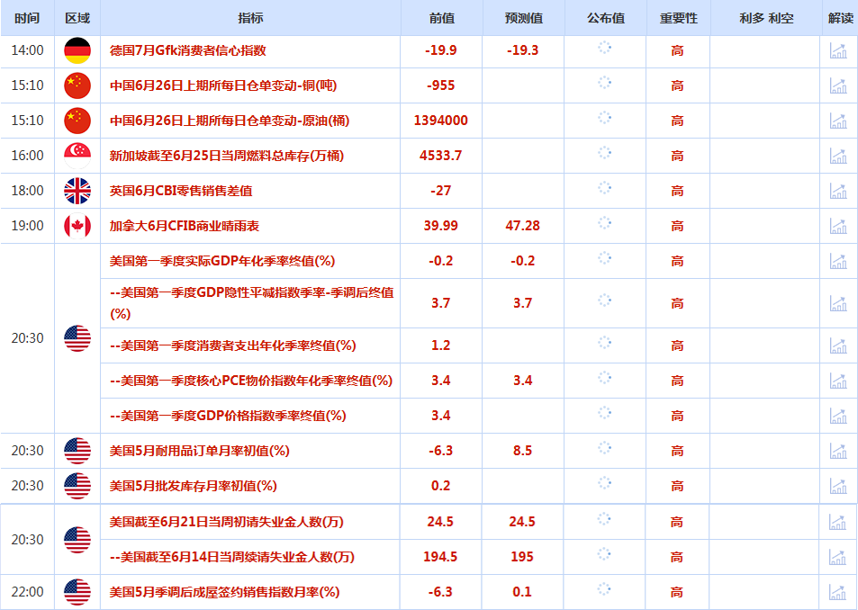The width and height of the screenshot is (858, 610).
Task: Open analysis chart icon for 加拿大6月CFIB商业晴雨表
Action: pyautogui.click(x=838, y=225)
